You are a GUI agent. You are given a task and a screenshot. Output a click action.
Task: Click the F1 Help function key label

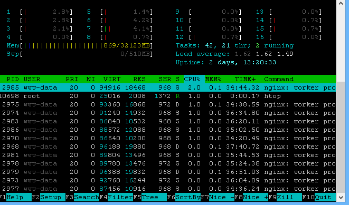15,197
